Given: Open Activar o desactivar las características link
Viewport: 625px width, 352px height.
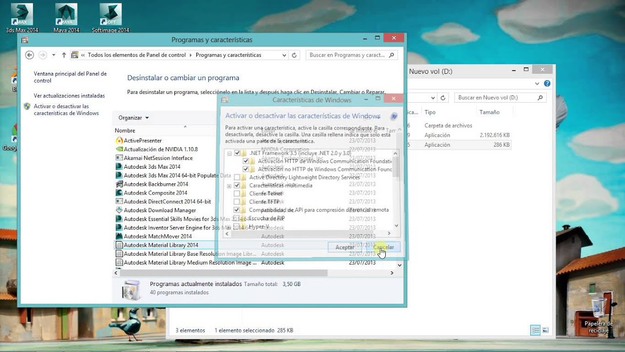Looking at the screenshot, I should coord(66,110).
